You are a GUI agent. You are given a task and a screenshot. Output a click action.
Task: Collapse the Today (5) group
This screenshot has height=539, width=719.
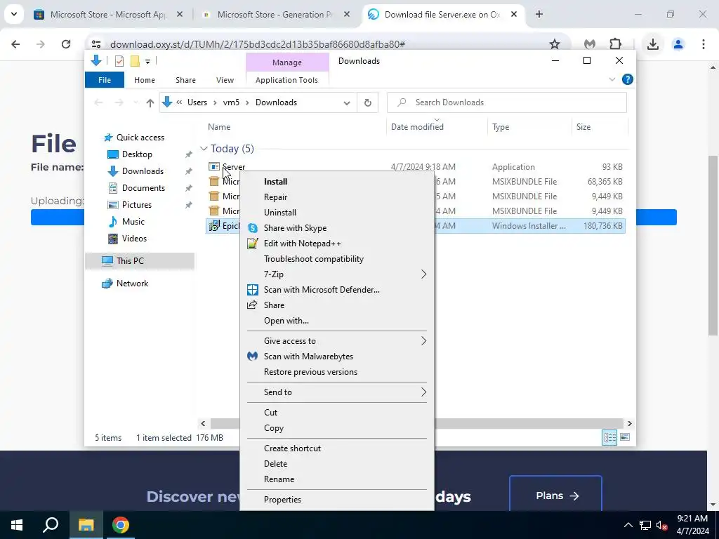coord(204,149)
